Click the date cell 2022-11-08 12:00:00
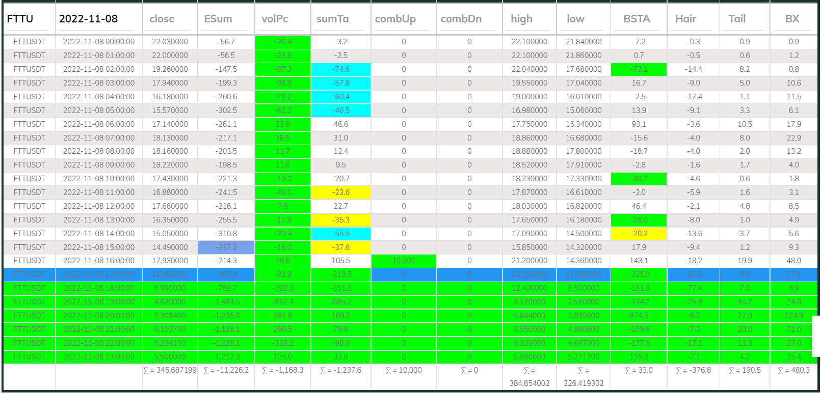The height and width of the screenshot is (393, 821). tap(99, 206)
